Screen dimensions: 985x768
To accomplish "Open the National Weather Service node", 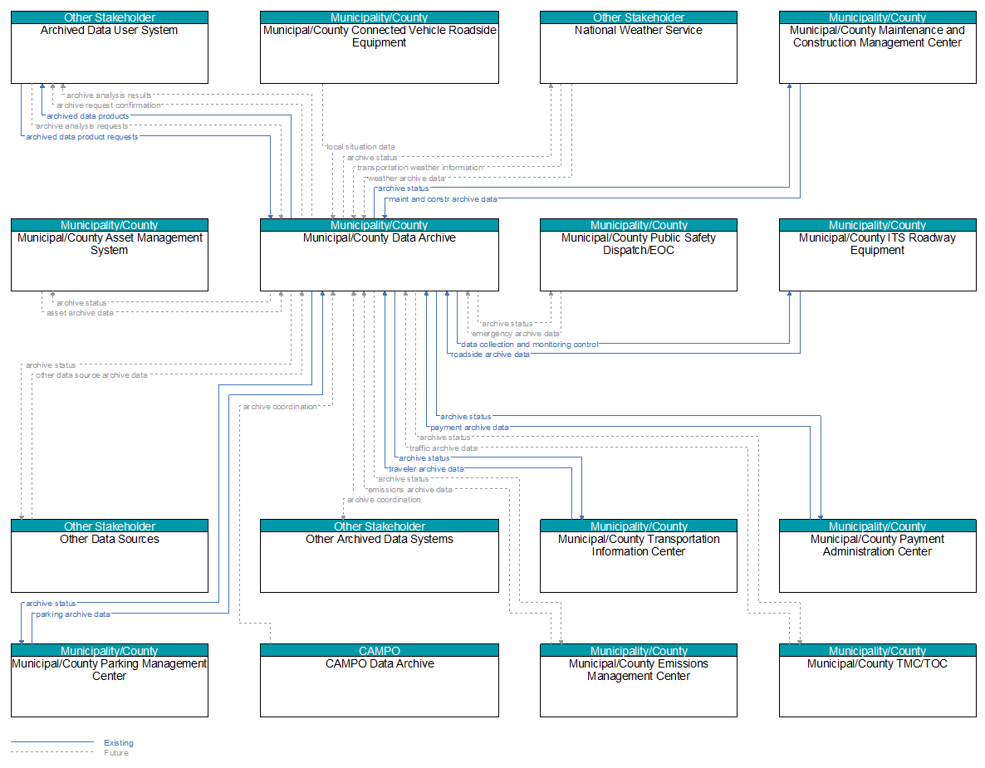I will tap(638, 47).
